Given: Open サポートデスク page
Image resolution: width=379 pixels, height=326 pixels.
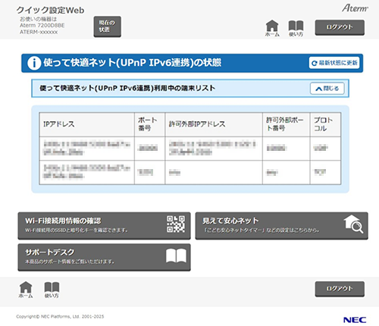Looking at the screenshot, I should tap(104, 257).
